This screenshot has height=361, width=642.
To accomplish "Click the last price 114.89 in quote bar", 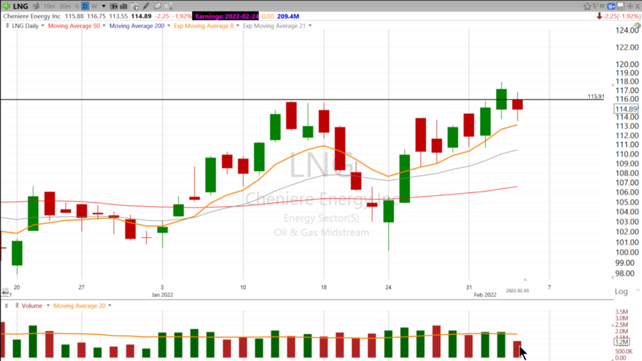I will pyautogui.click(x=141, y=16).
